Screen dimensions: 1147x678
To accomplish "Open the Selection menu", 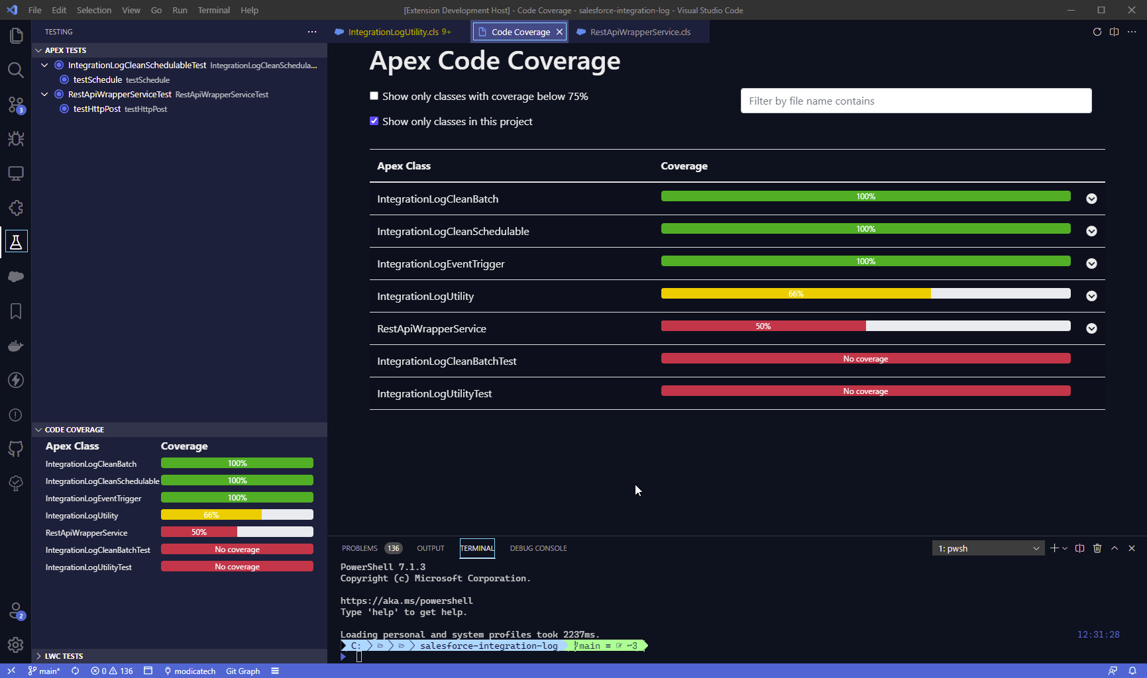I will tap(94, 10).
